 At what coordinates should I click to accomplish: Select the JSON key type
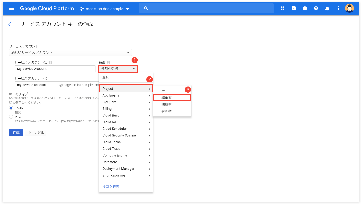11,108
